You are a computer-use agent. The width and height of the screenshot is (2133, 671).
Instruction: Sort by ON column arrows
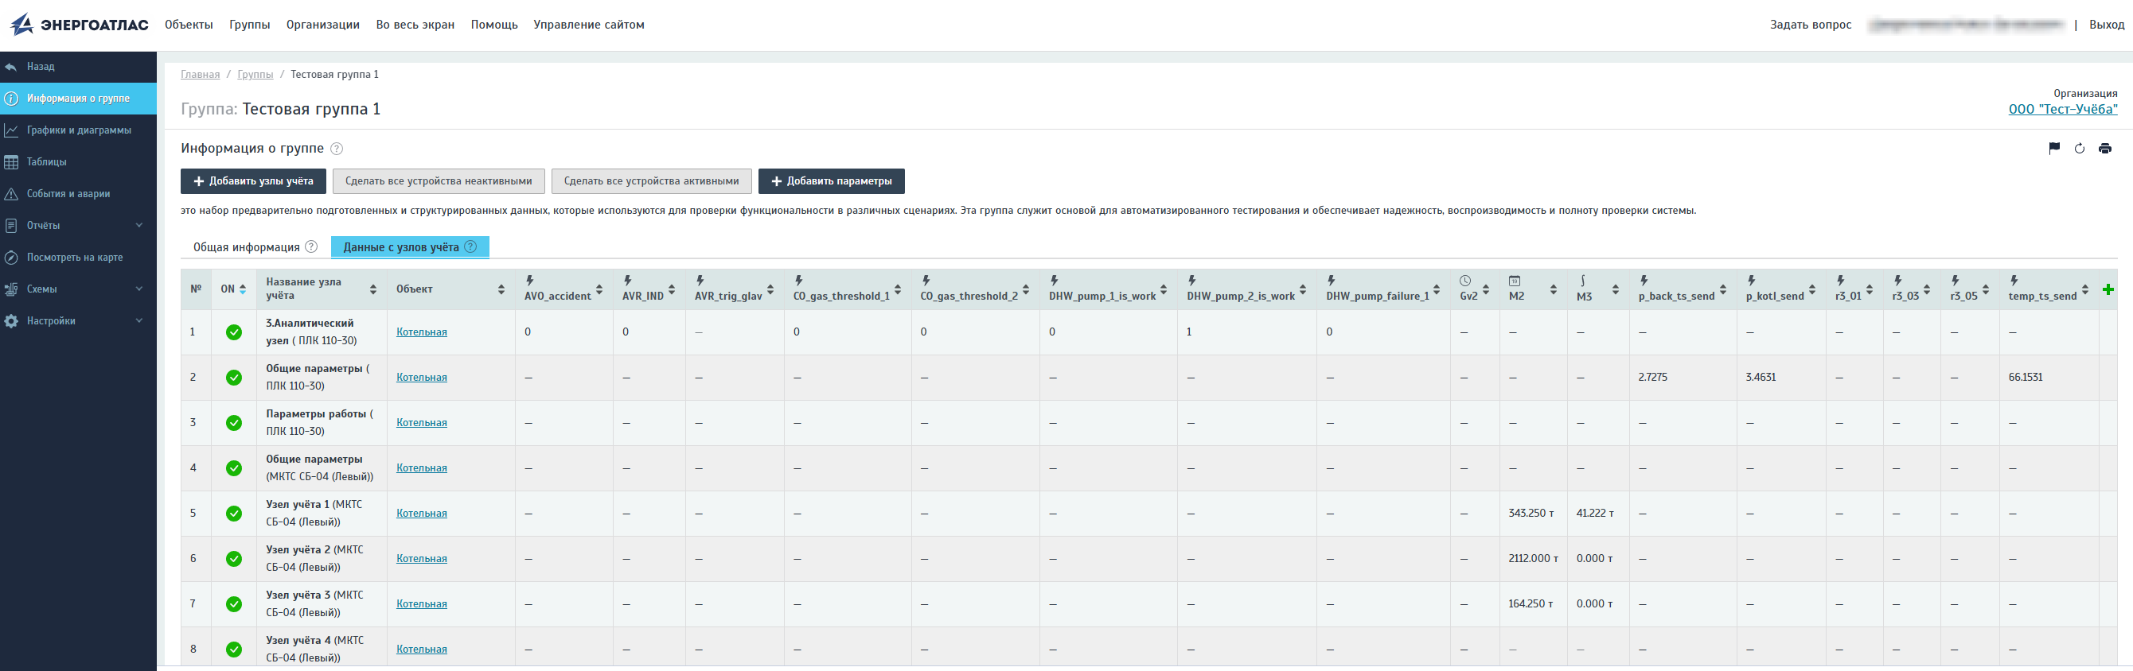click(243, 289)
